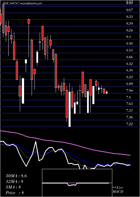Screen dimensions: 140x197
Task: Click the 7.36 price axis label
Action: coord(129,117)
